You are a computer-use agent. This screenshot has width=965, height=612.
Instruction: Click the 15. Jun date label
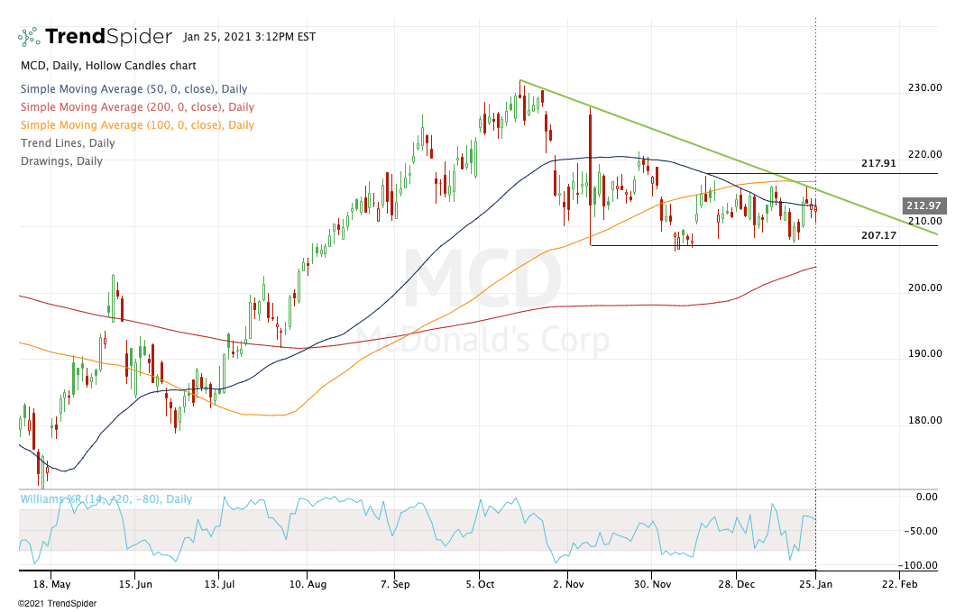[x=135, y=584]
